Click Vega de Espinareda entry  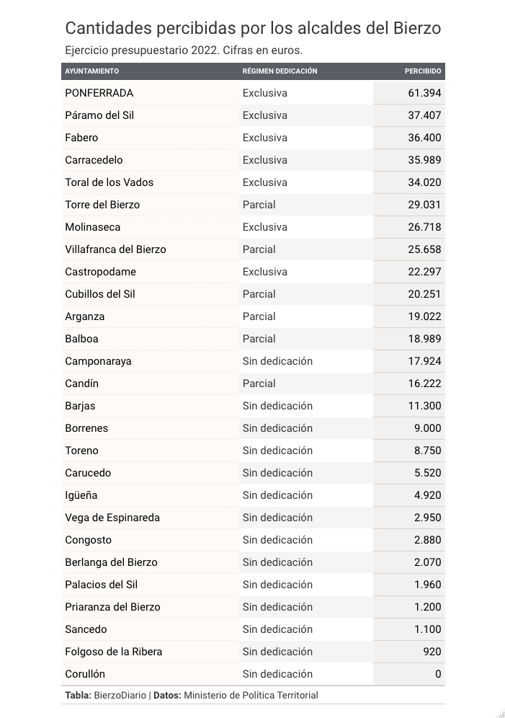coord(112,518)
